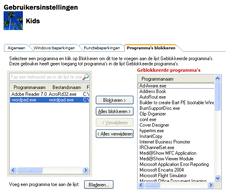Select Address Book in blocked list
229x192 pixels.
pos(176,91)
